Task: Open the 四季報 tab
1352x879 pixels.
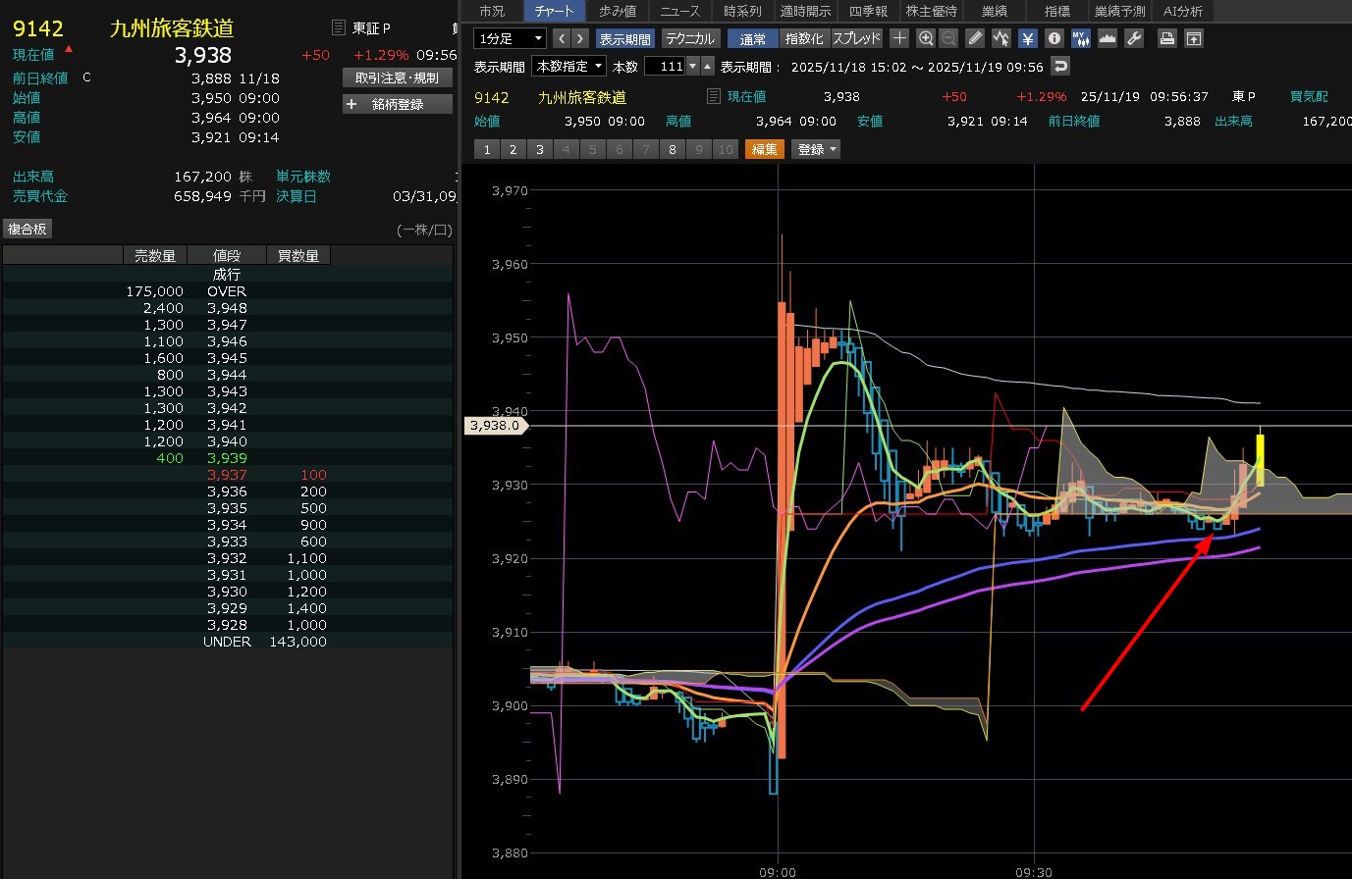Action: point(868,11)
